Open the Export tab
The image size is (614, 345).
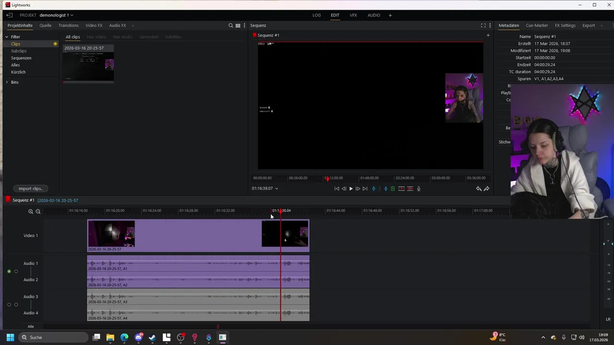coord(589,25)
